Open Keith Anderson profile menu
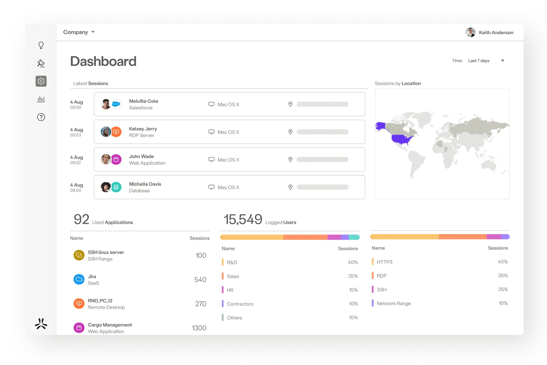The image size is (547, 365). tap(489, 33)
